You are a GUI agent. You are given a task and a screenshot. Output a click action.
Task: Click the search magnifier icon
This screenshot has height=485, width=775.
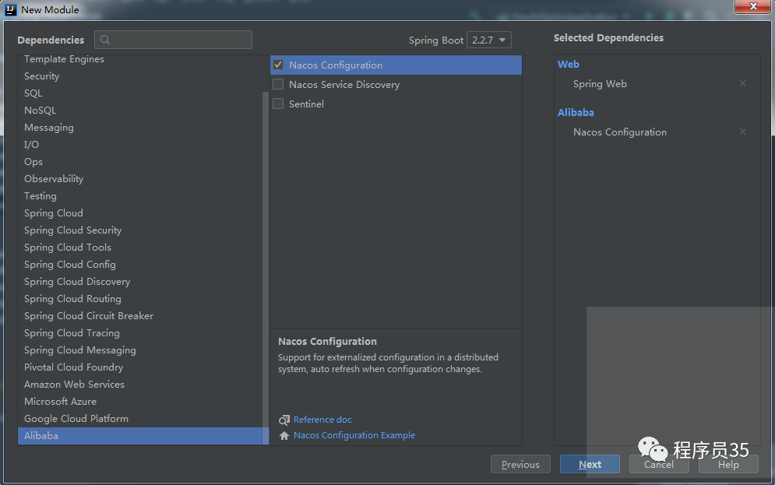pyautogui.click(x=105, y=40)
